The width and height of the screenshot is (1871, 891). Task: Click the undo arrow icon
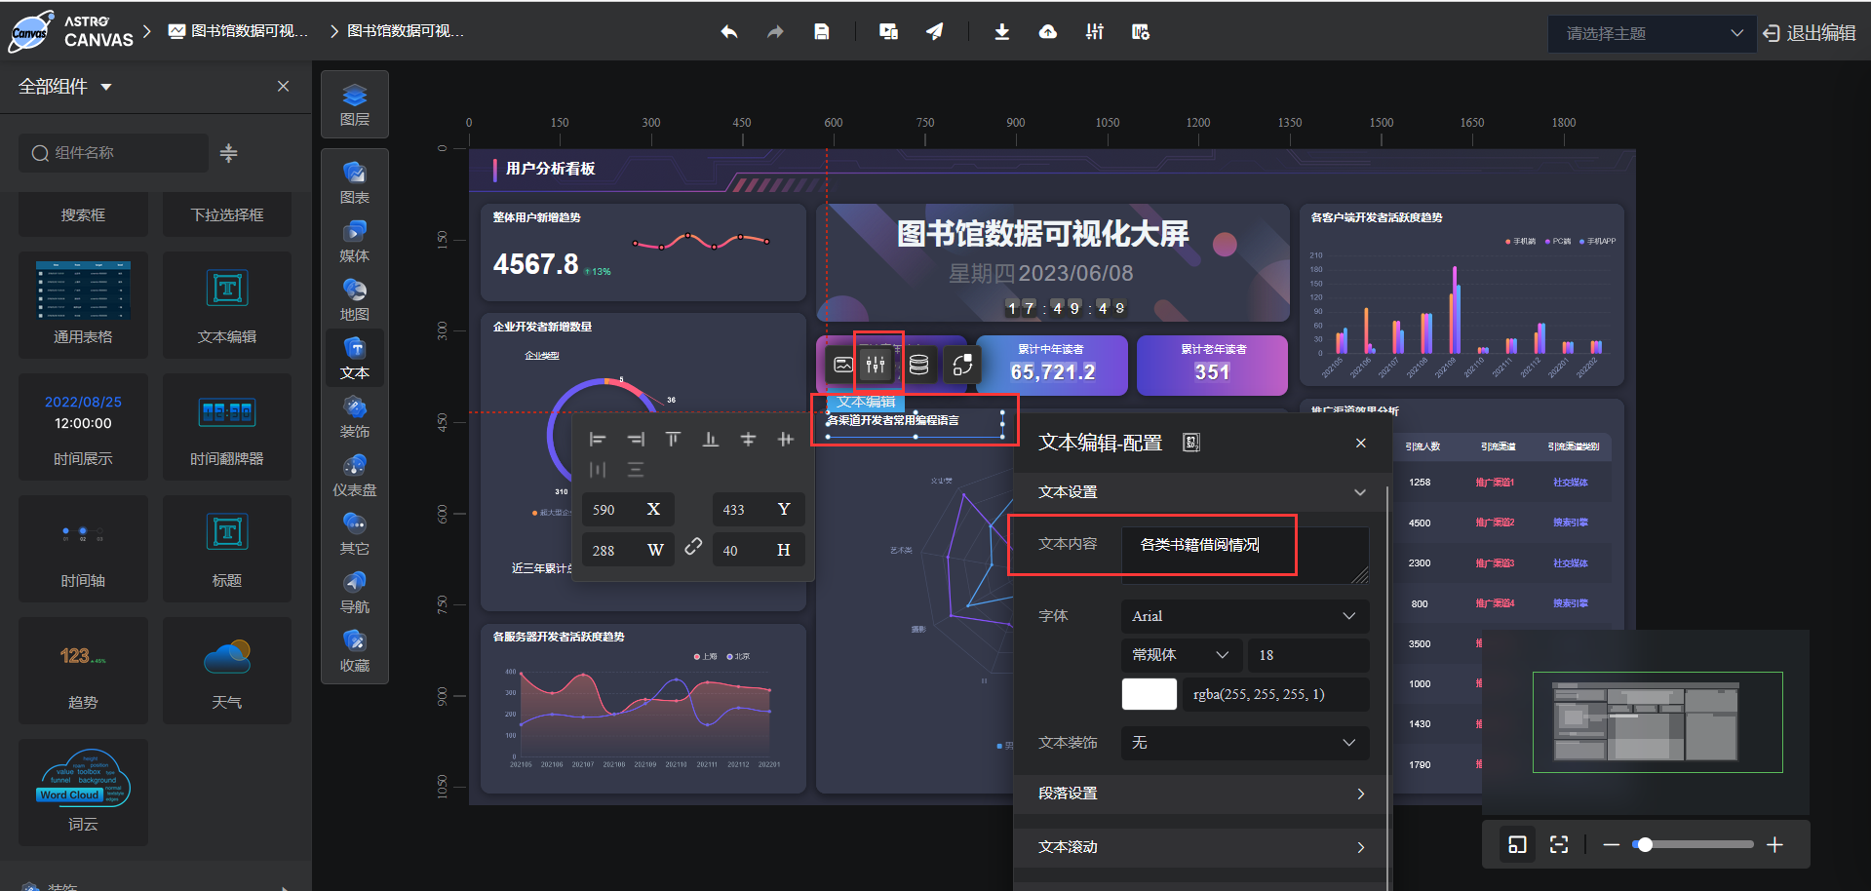tap(728, 31)
